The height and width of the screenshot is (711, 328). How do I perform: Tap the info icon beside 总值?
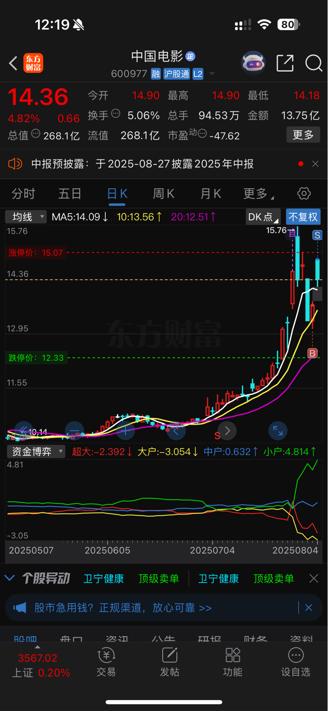[x=36, y=134]
